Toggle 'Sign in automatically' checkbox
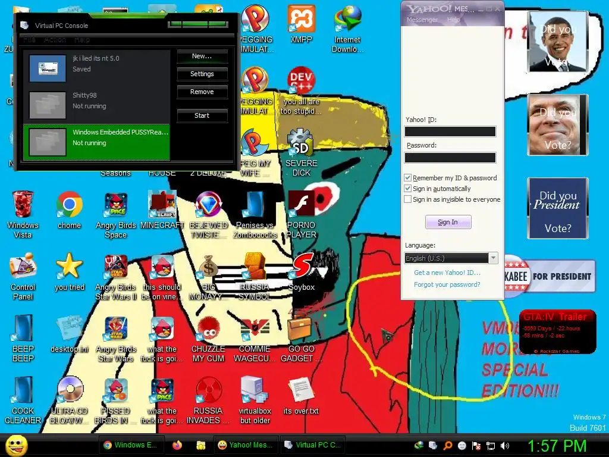Viewport: 609px width, 457px height. point(407,189)
